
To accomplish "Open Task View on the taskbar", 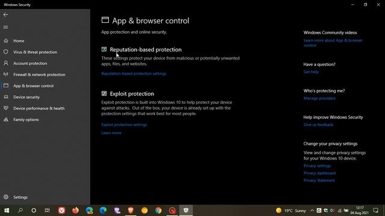I will click(x=48, y=211).
